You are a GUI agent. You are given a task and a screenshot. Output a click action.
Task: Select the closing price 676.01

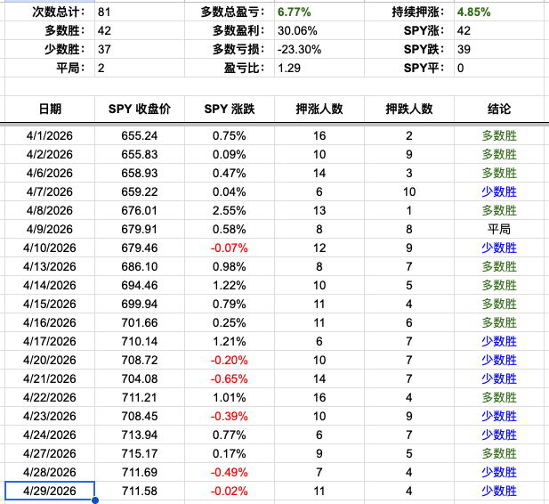click(x=140, y=210)
